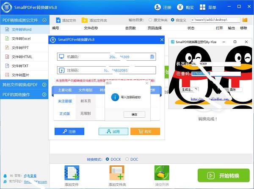Viewport: 254px width, 189px height.
Task: Click the output directory path field
Action: point(215,20)
